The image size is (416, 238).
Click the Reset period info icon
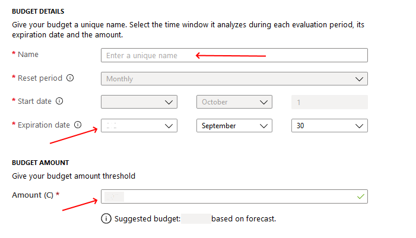point(70,78)
